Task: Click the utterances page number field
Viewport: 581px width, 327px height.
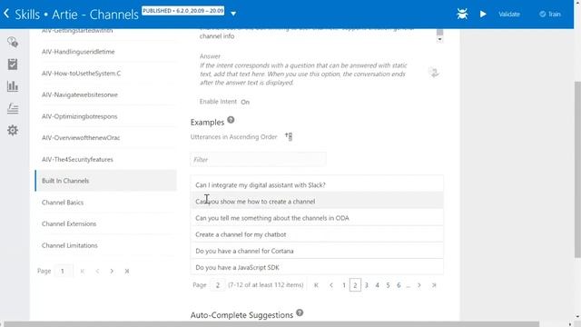Action: coord(218,285)
